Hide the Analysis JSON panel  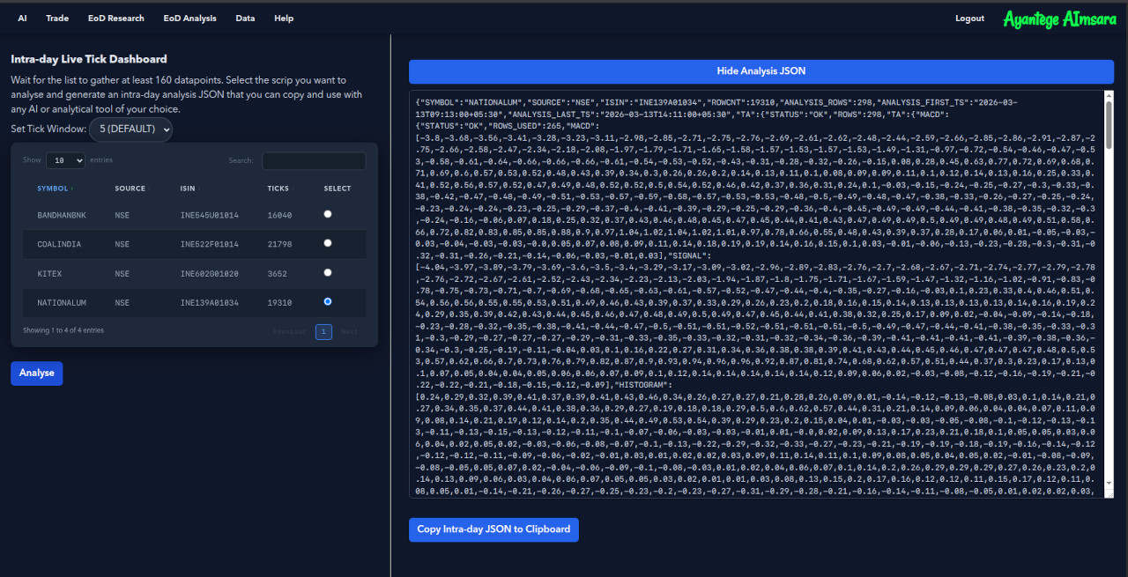click(x=761, y=70)
